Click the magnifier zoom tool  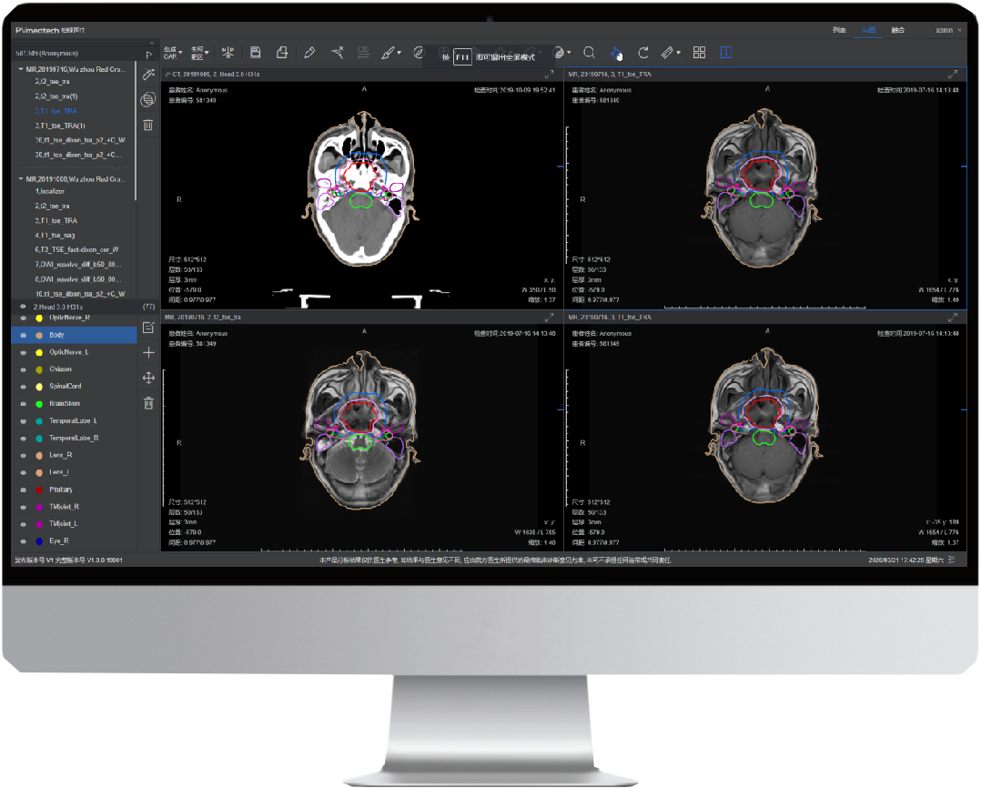(x=590, y=53)
